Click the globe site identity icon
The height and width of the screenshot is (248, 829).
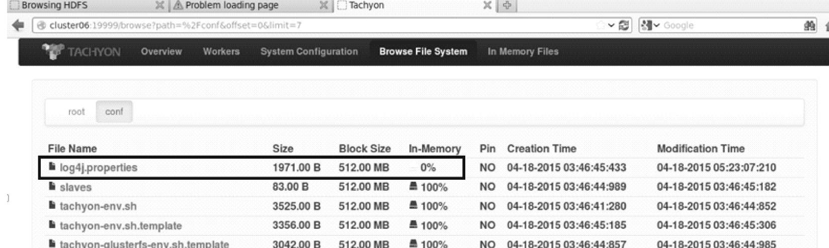[x=41, y=26]
